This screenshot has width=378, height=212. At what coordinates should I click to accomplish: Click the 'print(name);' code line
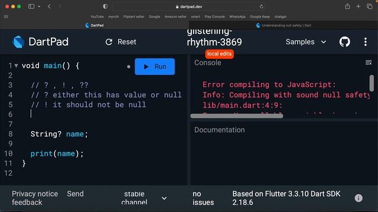(57, 154)
